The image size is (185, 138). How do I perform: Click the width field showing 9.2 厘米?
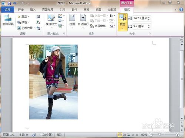click(140, 26)
